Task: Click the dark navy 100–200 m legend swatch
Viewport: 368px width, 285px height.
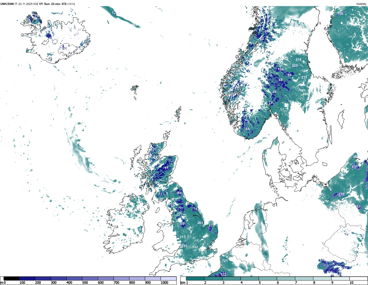Action: [27, 278]
